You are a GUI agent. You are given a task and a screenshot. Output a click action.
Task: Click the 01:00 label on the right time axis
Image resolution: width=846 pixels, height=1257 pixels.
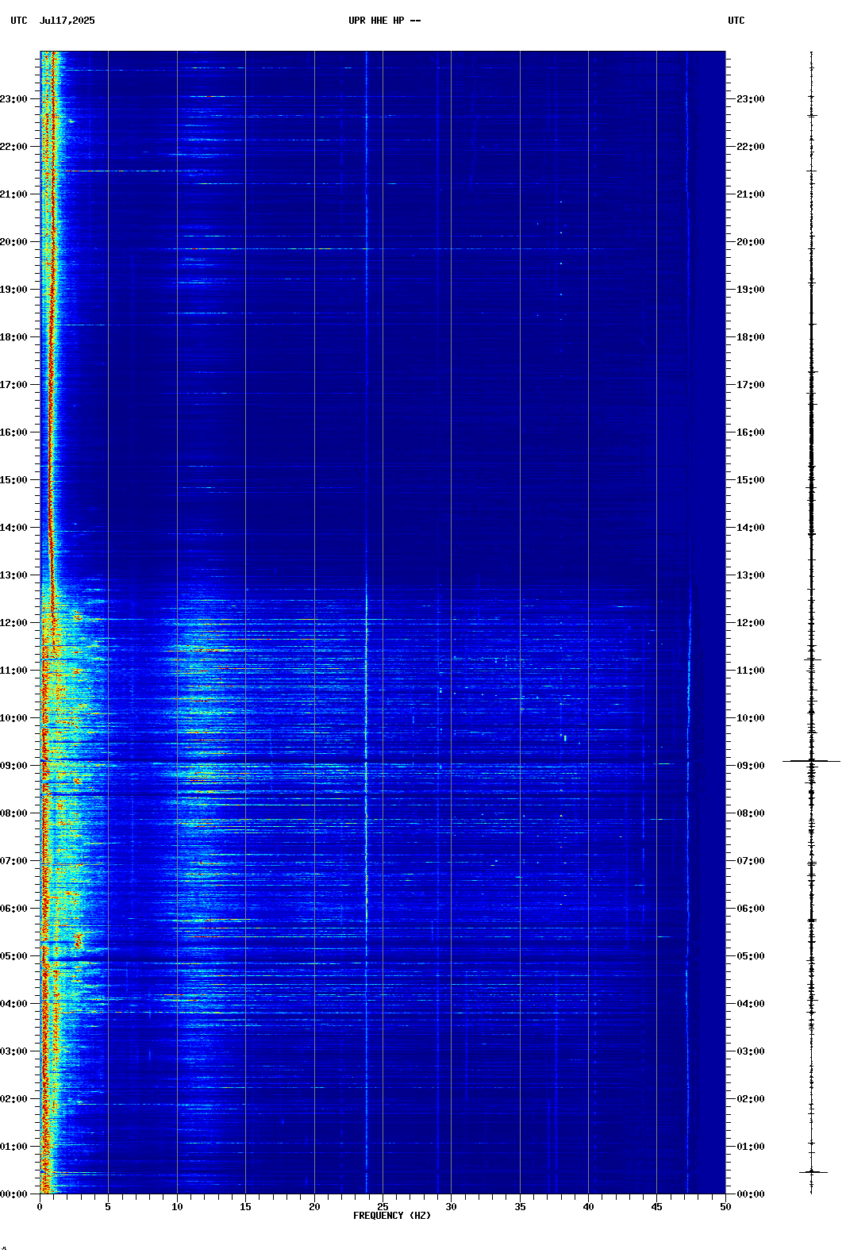[x=751, y=1147]
